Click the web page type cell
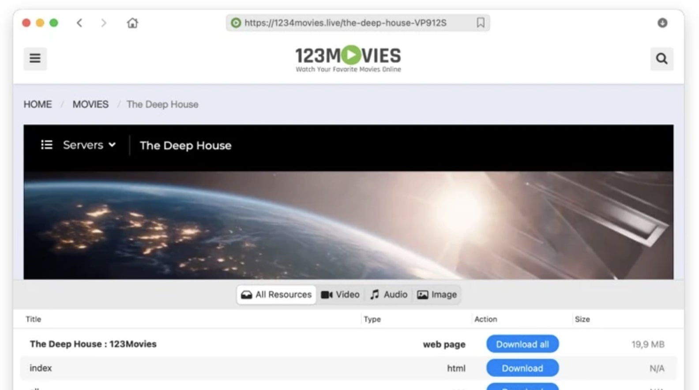The image size is (699, 390). [x=444, y=345]
